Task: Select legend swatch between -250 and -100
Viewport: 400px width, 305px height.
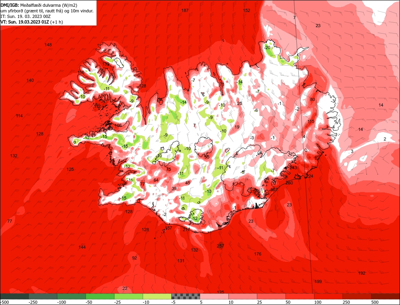Action: [x=43, y=296]
